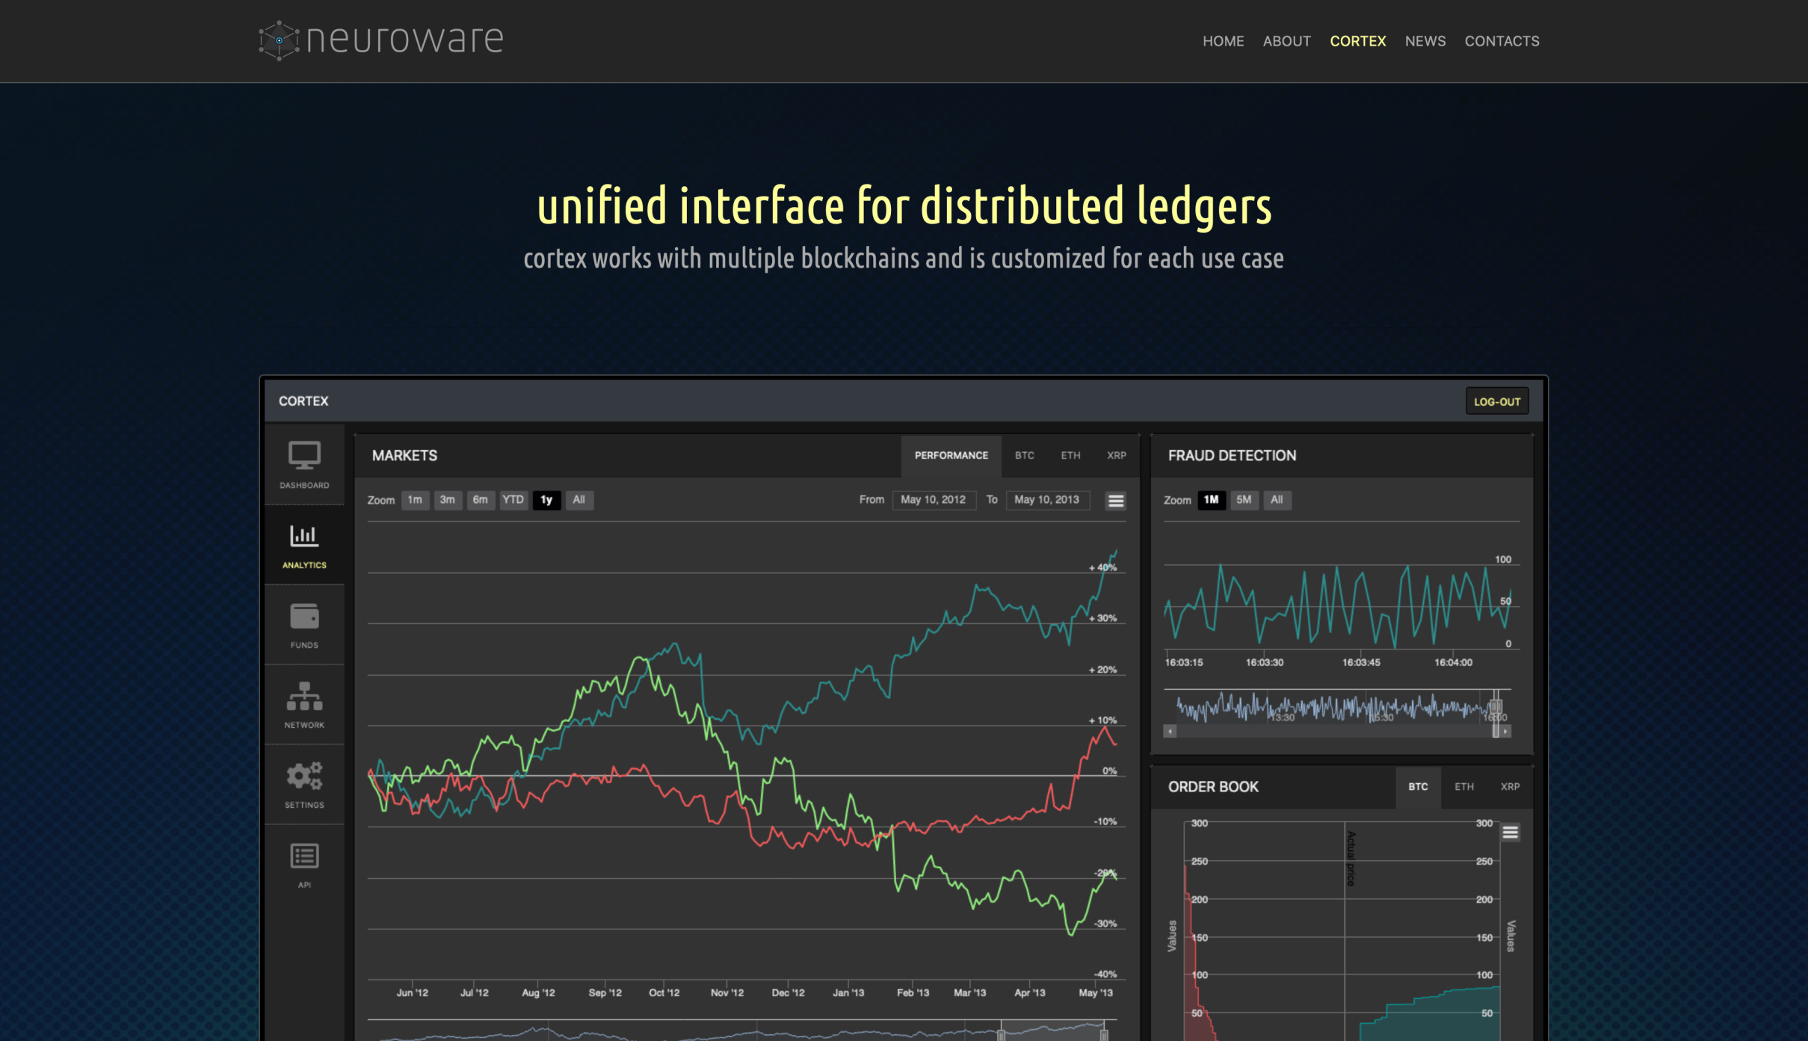Set Markets zoom to 1m

tap(415, 500)
